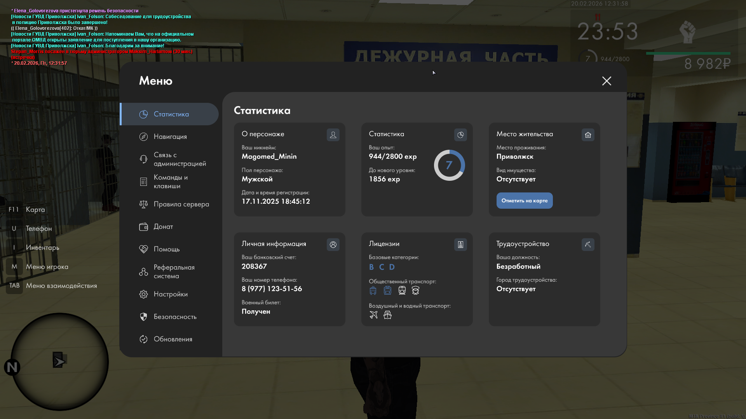Click the pie chart icon in Статистика card
The height and width of the screenshot is (419, 746).
(x=460, y=135)
